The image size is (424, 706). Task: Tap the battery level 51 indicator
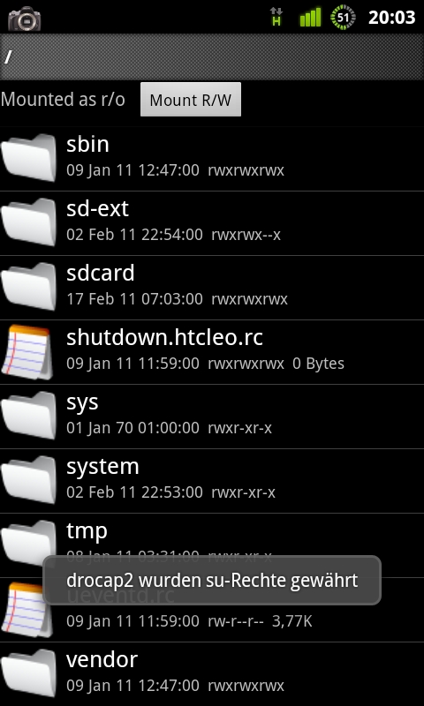(x=343, y=18)
